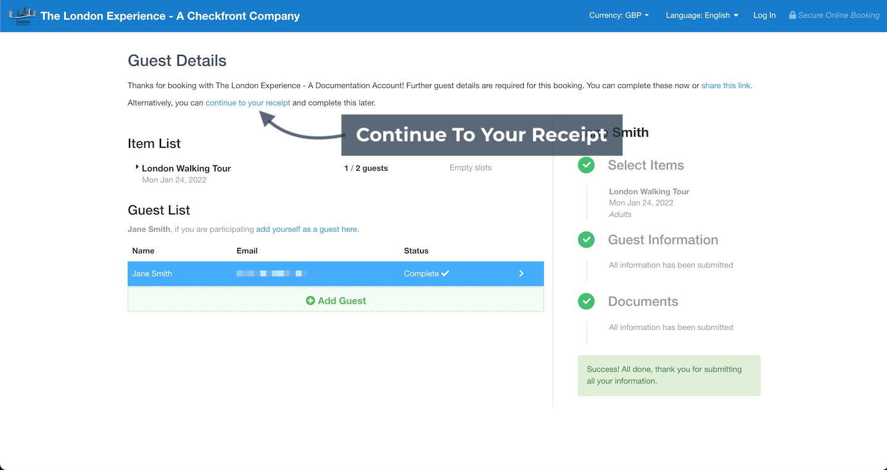Click the Success all done message box

[669, 376]
